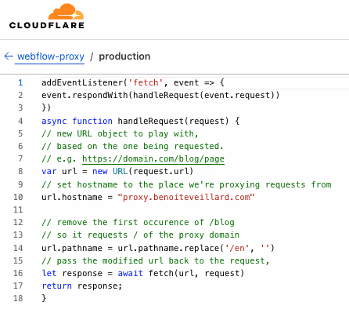This screenshot has width=349, height=313.
Task: Click line number 4 in gutter
Action: click(20, 121)
